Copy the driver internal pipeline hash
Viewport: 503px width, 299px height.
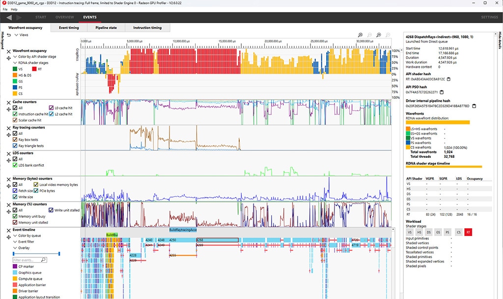click(x=474, y=105)
